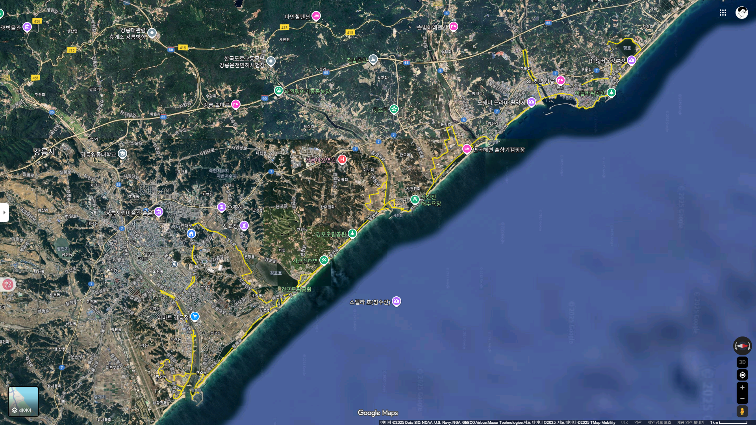The image size is (756, 425).
Task: Click the E-Mart Gangneung shopping cart pin
Action: (x=195, y=316)
